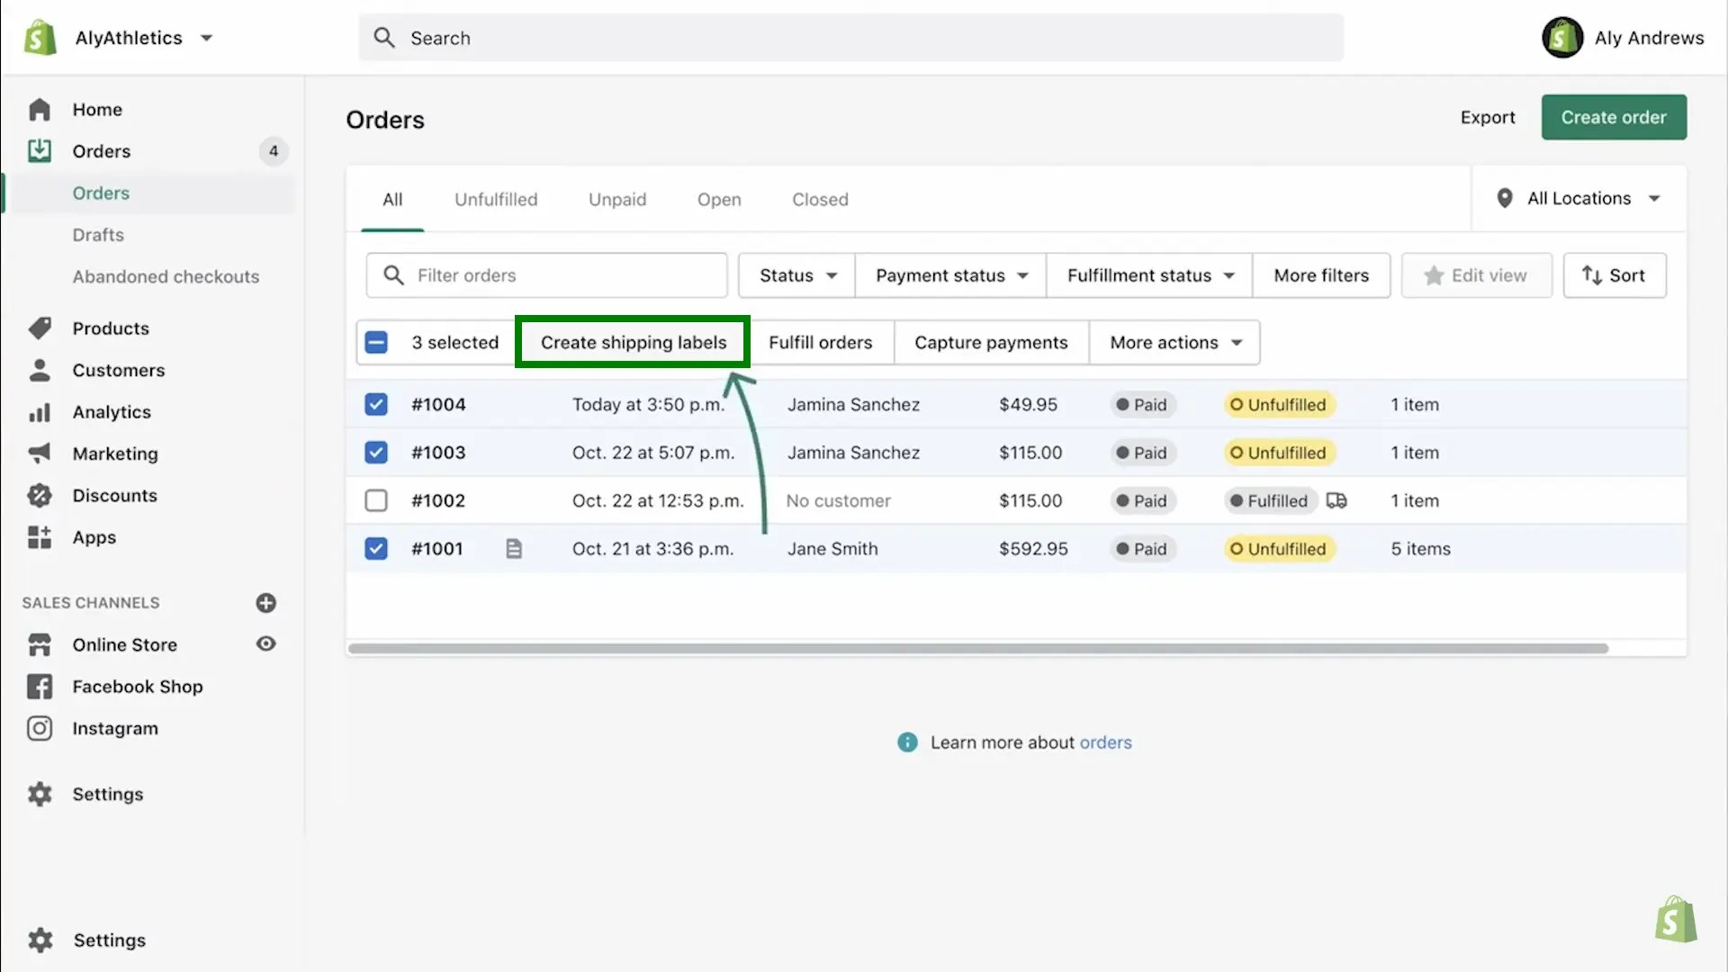Expand the More actions menu
Viewport: 1728px width, 972px height.
click(x=1174, y=342)
